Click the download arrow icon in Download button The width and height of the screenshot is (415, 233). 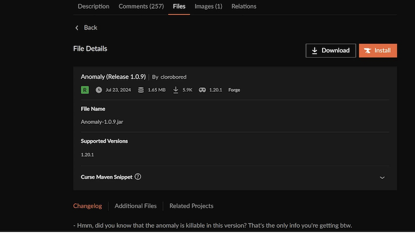pyautogui.click(x=315, y=50)
